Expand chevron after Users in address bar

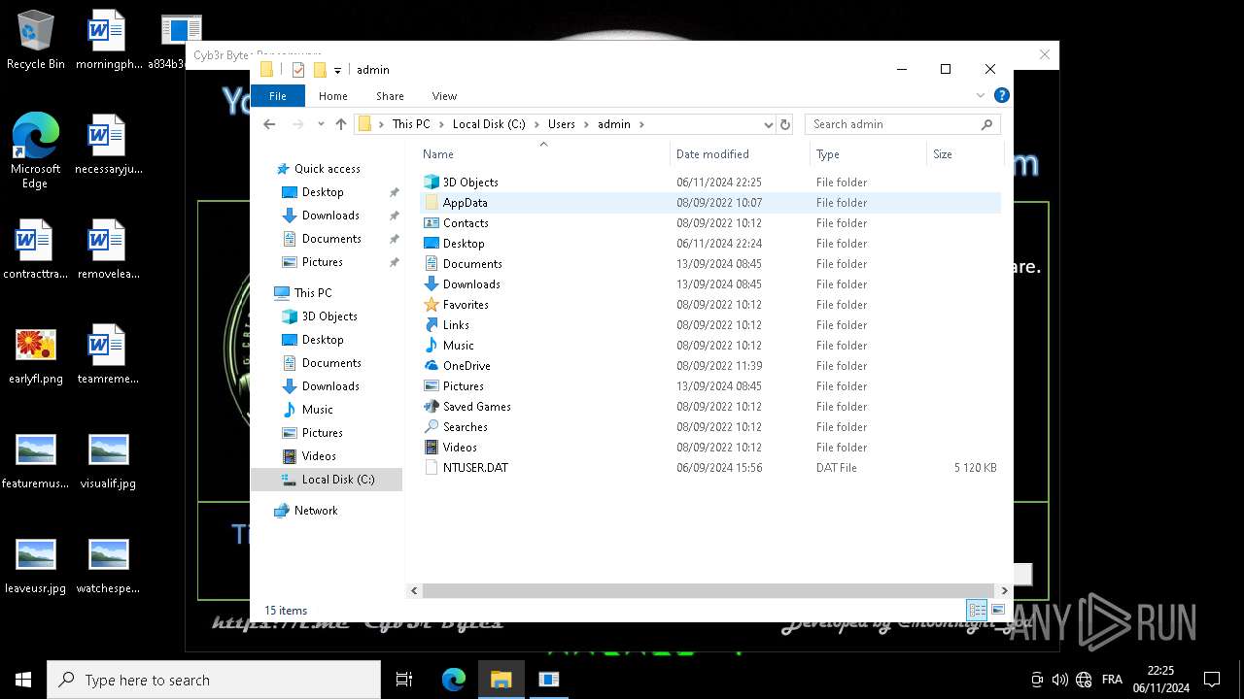point(586,124)
